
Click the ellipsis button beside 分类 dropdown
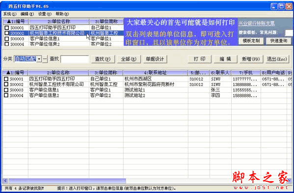pos(45,59)
